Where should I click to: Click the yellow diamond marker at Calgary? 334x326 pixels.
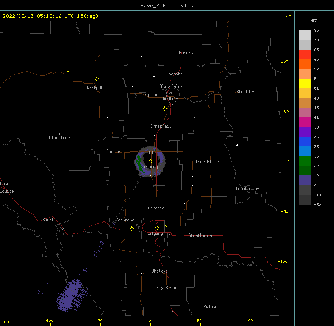pos(157,228)
